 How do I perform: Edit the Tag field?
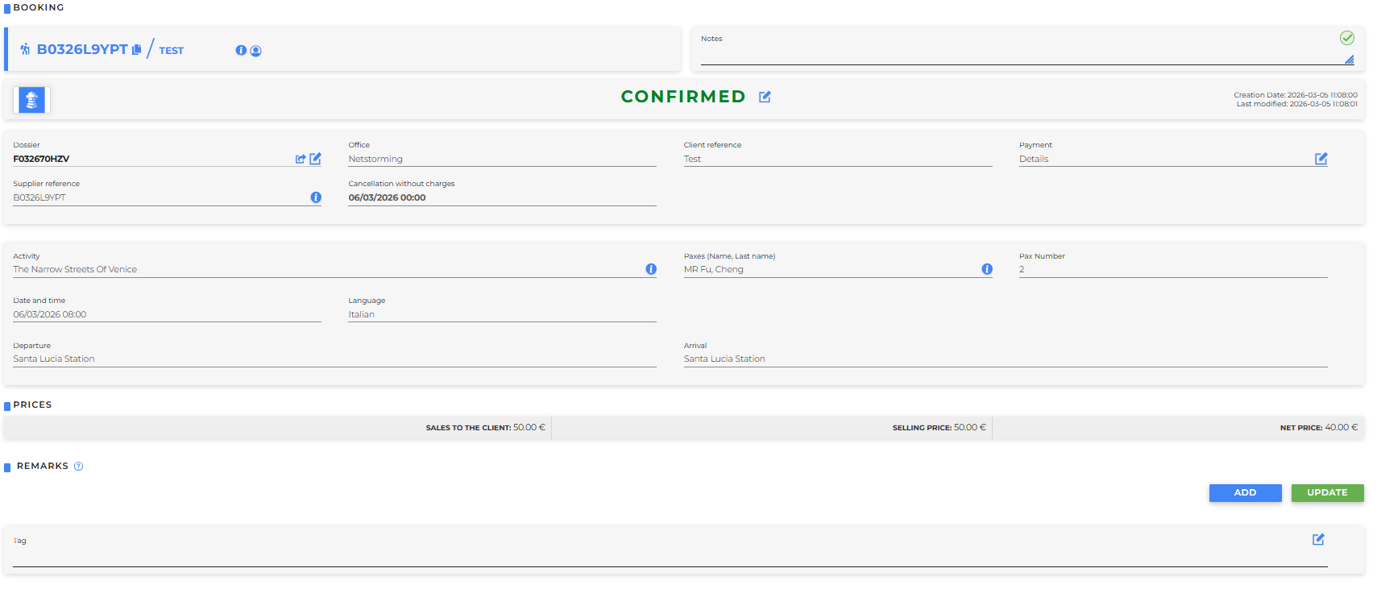[1318, 540]
